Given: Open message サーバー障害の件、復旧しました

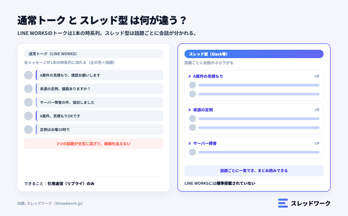Looking at the screenshot, I should pos(99,102).
